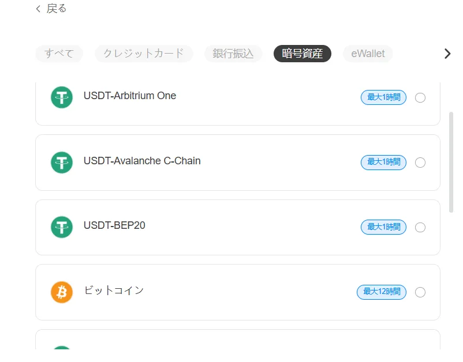Viewport: 463px width, 362px height.
Task: Select the 暗号資産 tab
Action: coord(303,54)
